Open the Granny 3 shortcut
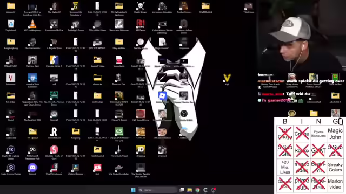This screenshot has height=194, width=346. pyautogui.click(x=162, y=150)
